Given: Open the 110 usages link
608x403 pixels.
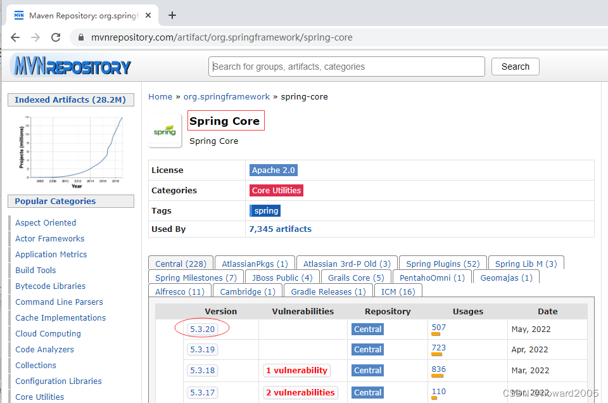Looking at the screenshot, I should tap(438, 392).
